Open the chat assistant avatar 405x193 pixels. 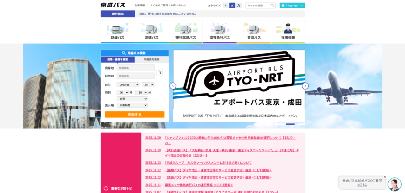pyautogui.click(x=394, y=184)
